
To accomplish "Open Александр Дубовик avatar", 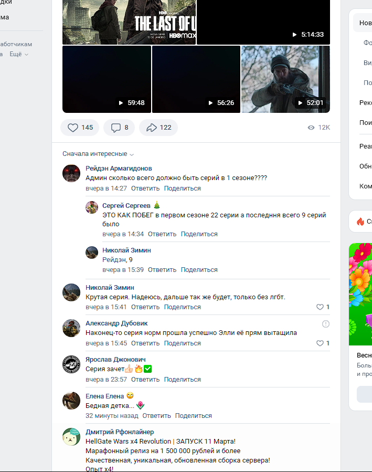I will [x=71, y=328].
